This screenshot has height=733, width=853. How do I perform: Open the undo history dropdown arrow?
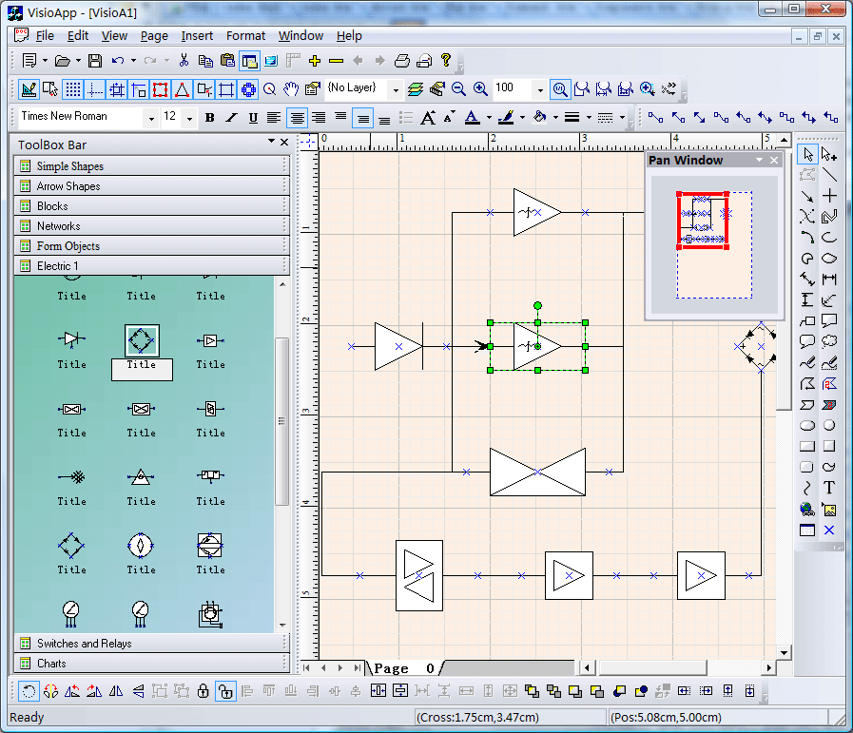tap(133, 60)
